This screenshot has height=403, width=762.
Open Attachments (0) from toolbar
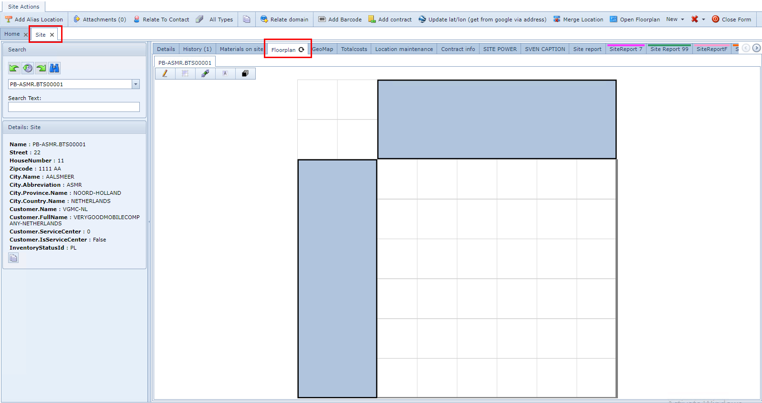[x=100, y=20]
